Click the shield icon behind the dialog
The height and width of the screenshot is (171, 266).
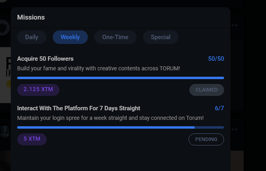(4, 28)
